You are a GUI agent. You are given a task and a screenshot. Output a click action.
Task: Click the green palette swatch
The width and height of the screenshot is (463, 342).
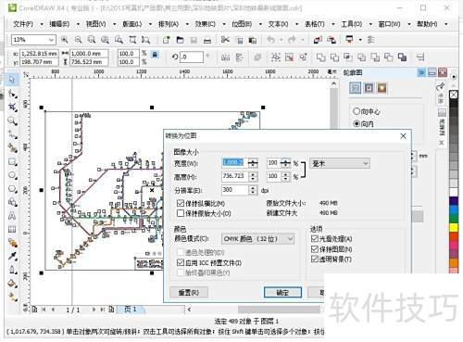point(454,219)
